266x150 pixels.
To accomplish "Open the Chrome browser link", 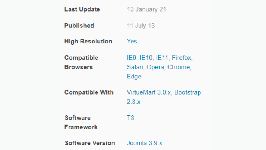I will (178, 67).
